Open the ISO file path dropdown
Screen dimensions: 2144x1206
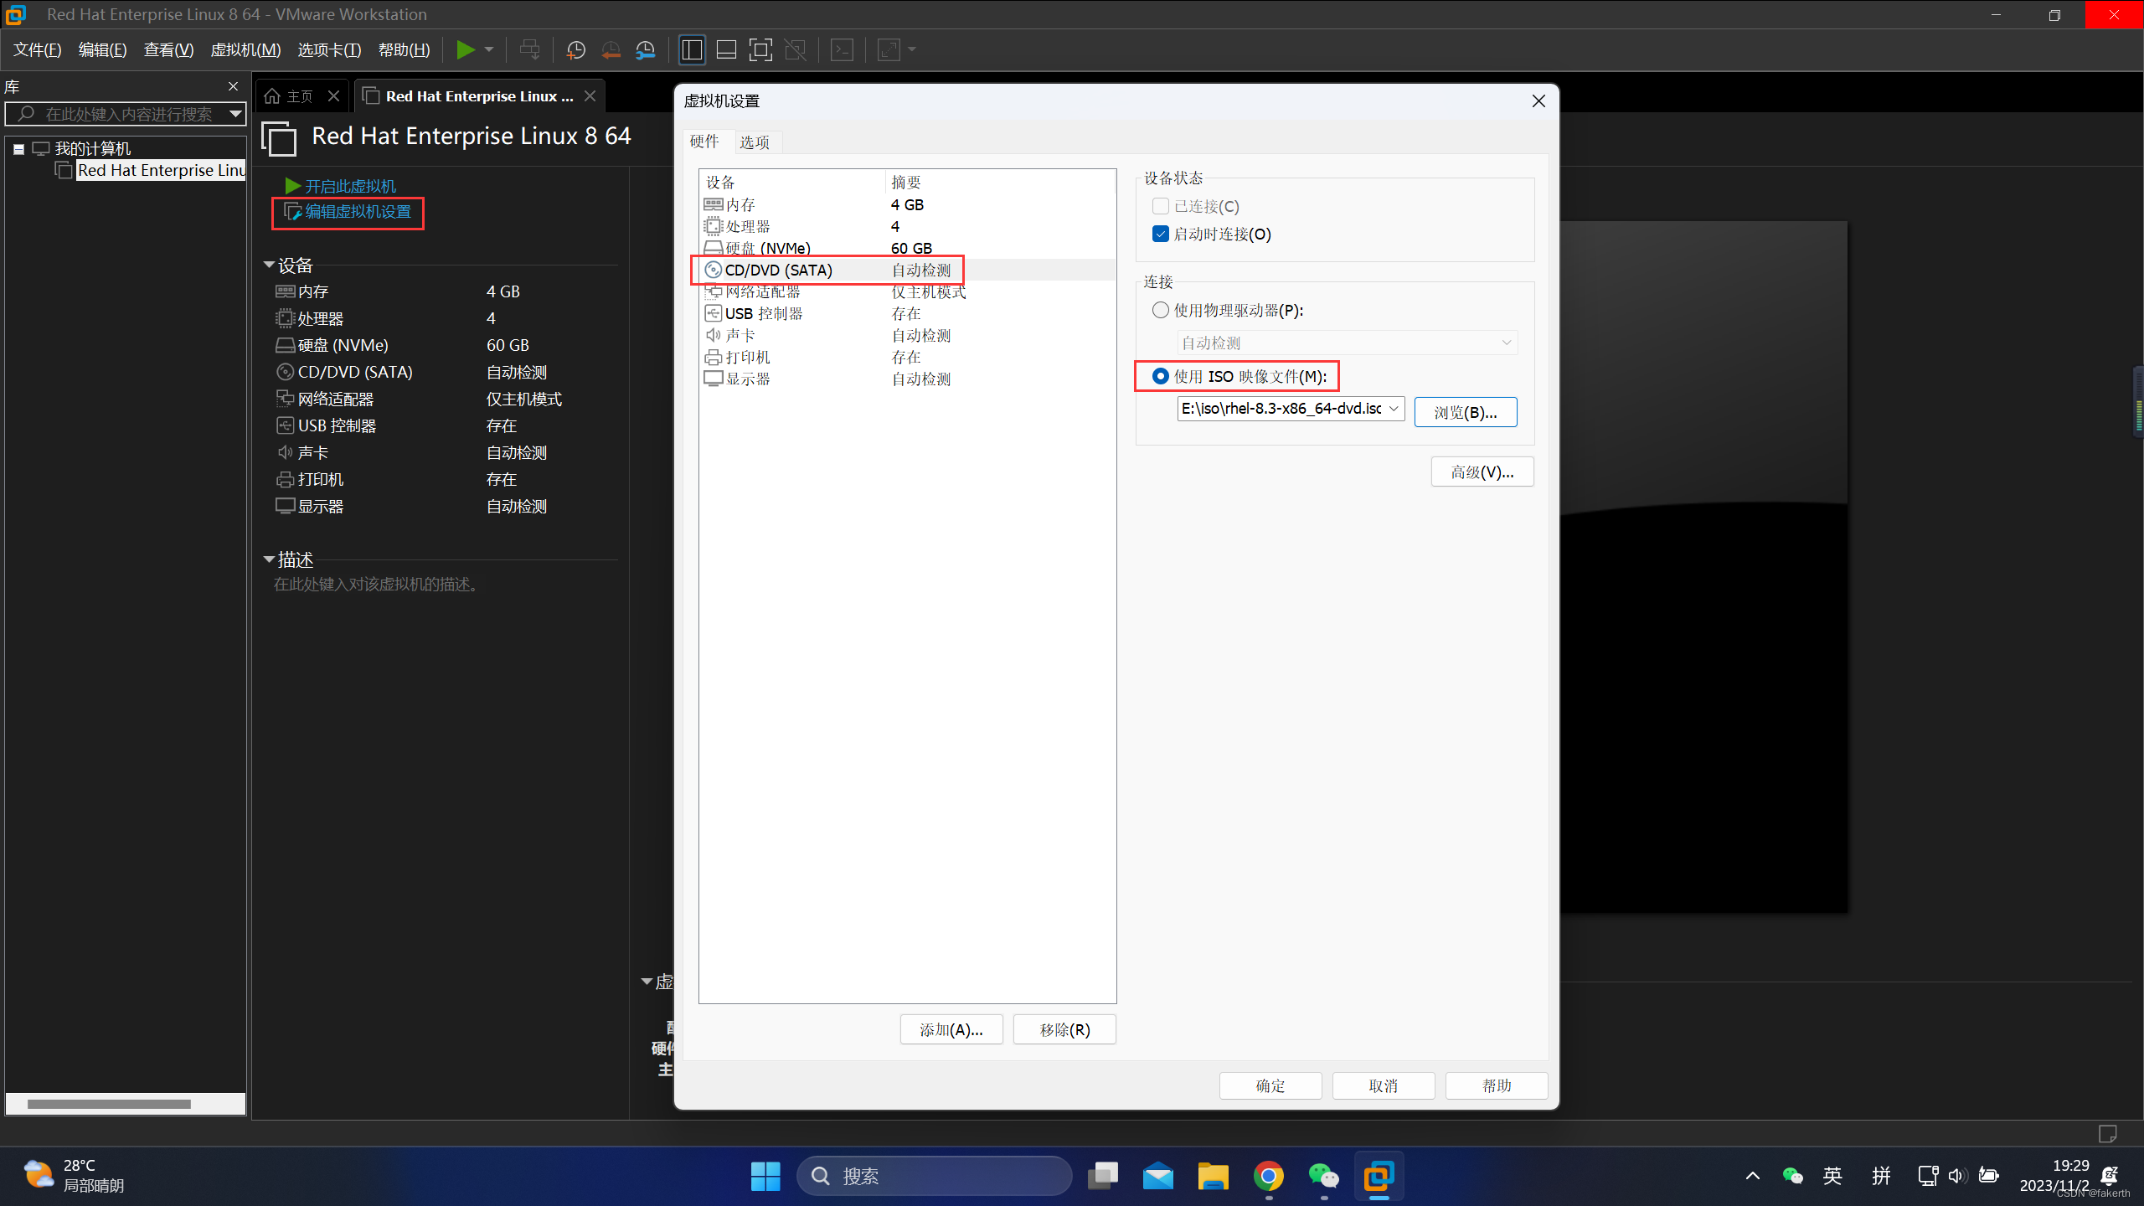[1394, 409]
